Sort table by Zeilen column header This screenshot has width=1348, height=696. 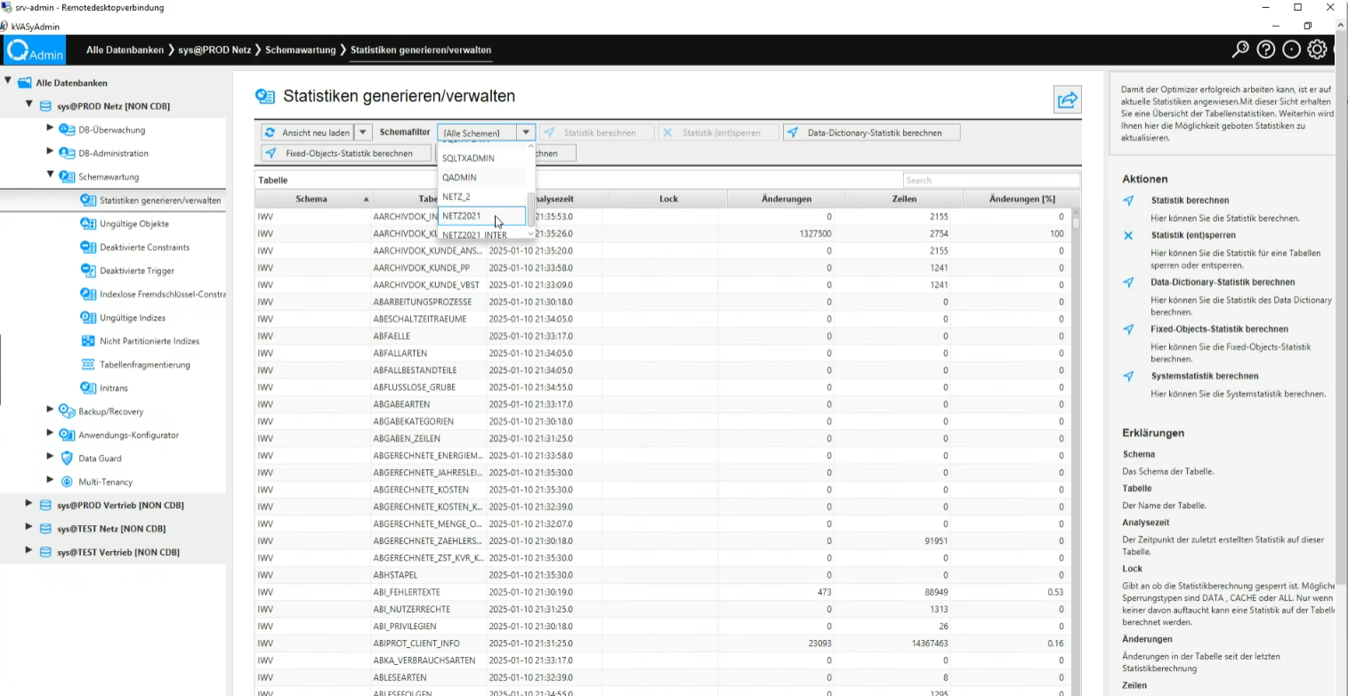point(904,198)
